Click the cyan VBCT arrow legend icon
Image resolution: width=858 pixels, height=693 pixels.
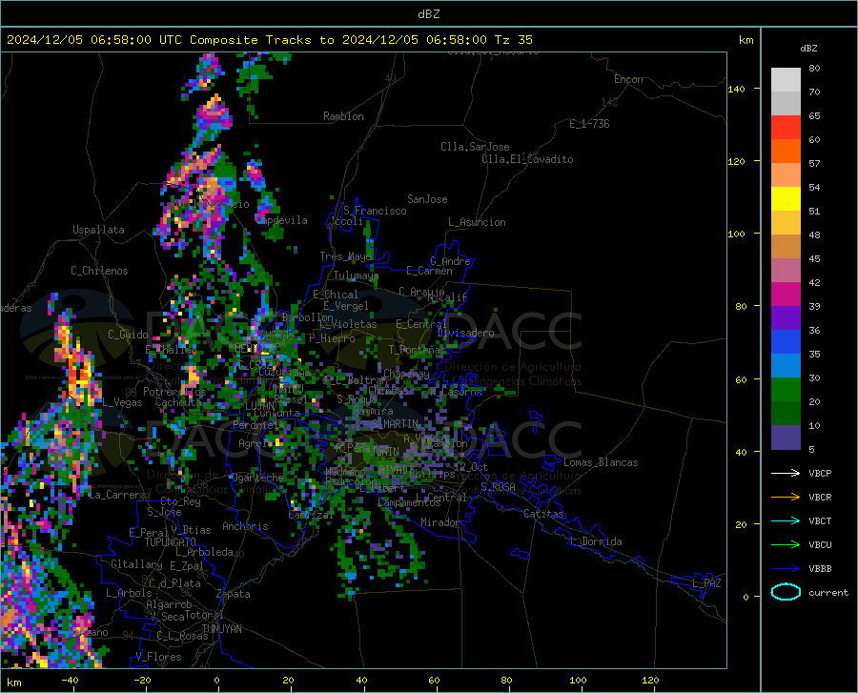[x=786, y=520]
